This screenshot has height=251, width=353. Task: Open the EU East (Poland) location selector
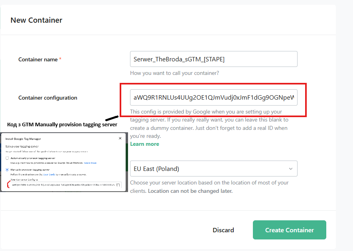tap(214, 169)
